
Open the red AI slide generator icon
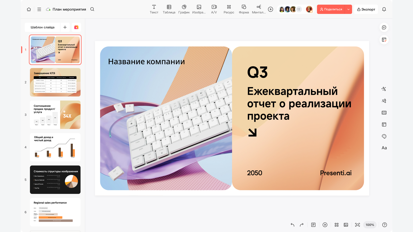click(x=76, y=27)
